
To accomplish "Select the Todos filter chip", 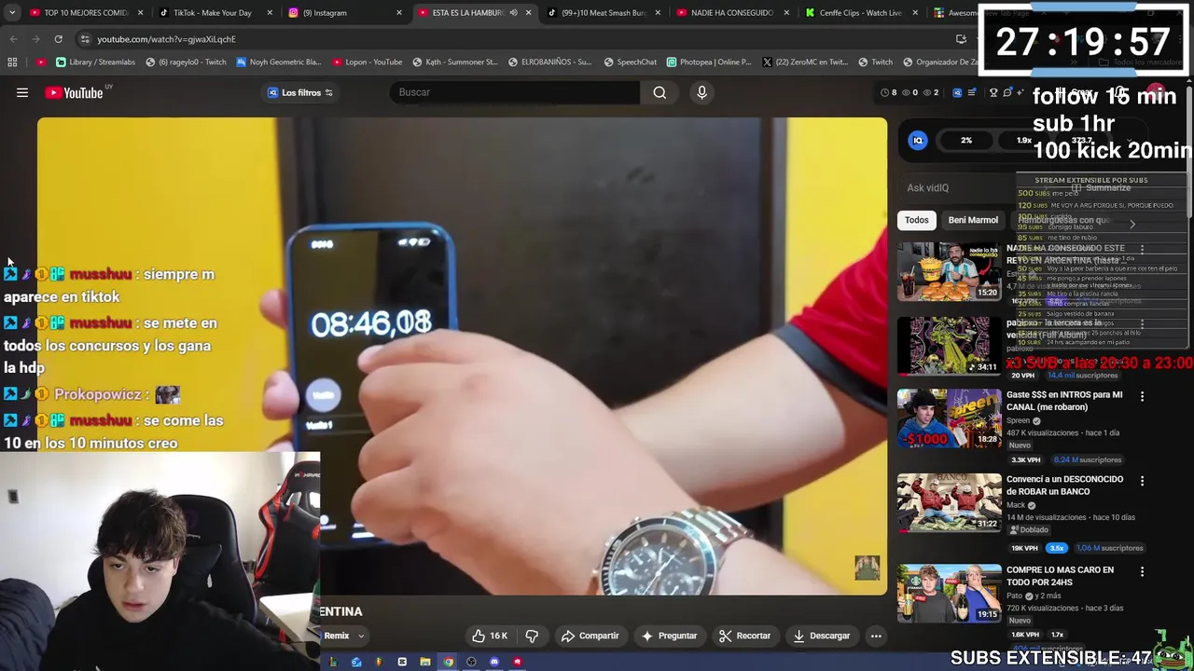I will click(916, 220).
